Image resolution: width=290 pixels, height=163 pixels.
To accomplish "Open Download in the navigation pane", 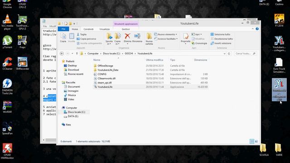I will tap(73, 70).
